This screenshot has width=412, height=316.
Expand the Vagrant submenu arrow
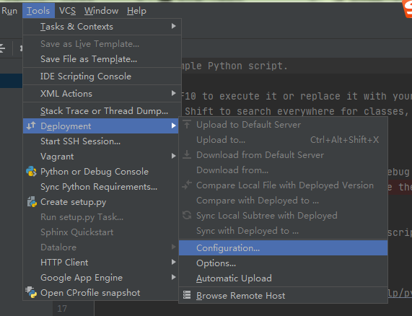[173, 156]
